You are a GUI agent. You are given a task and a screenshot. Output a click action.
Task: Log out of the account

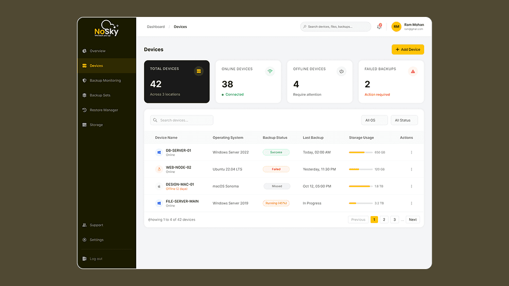pyautogui.click(x=107, y=259)
